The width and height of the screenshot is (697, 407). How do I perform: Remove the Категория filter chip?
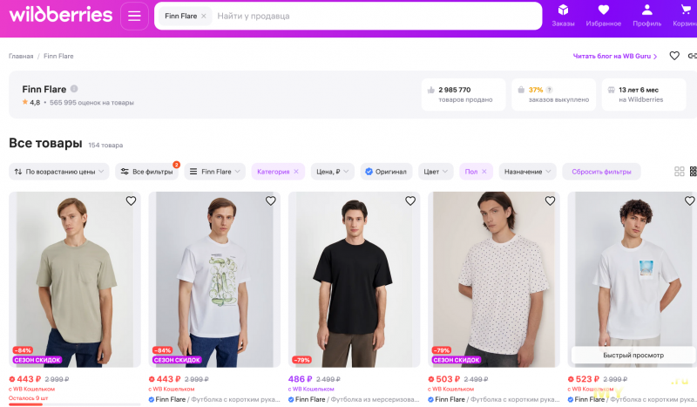click(x=295, y=172)
